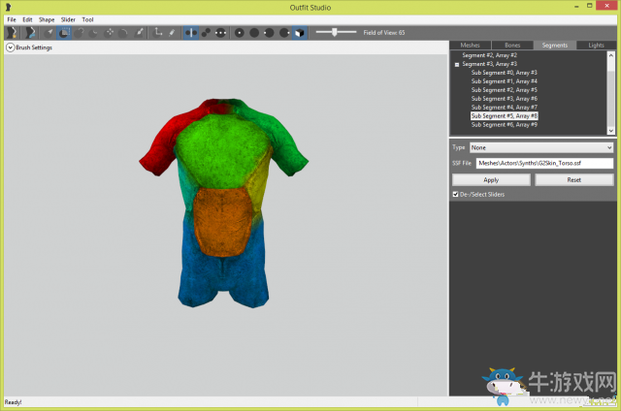Screen dimensions: 621x411
Task: Select the Weight paint brush tool
Action: point(139,33)
